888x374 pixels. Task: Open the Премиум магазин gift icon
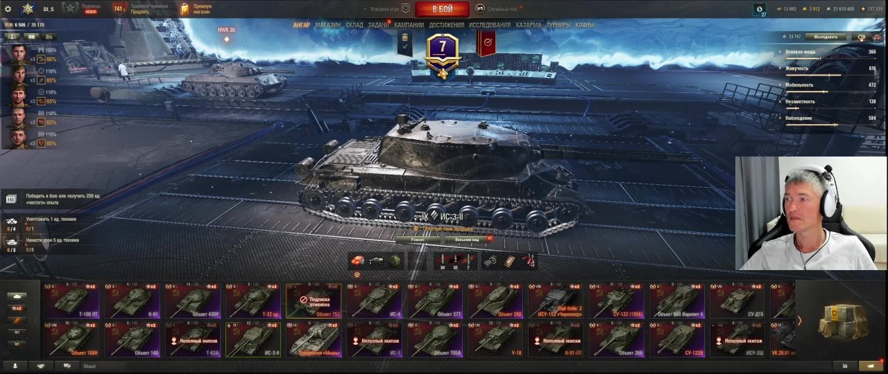[x=185, y=9]
